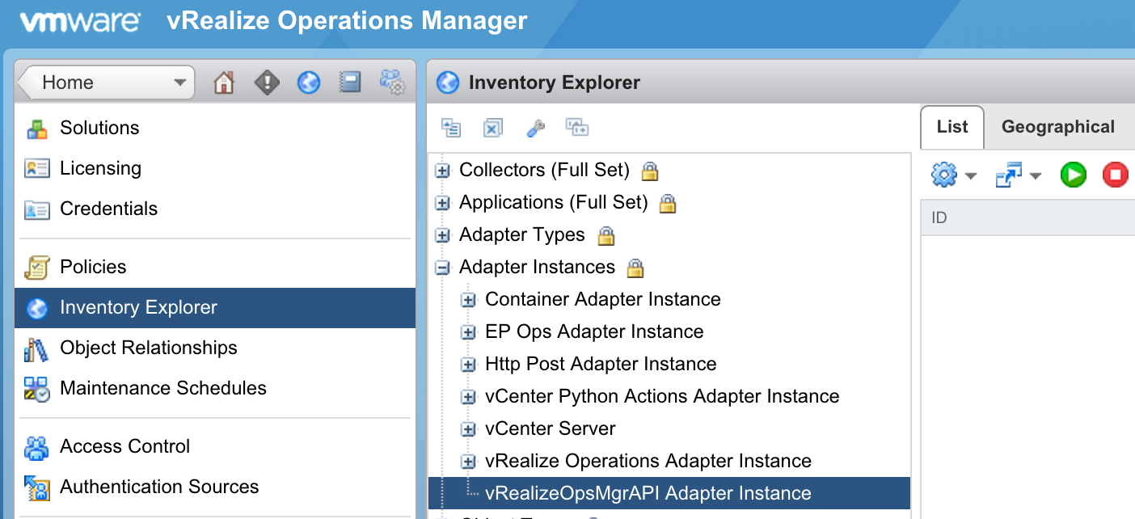Click the globe environment icon in toolbar
Screen dimensions: 1135x519
click(309, 82)
